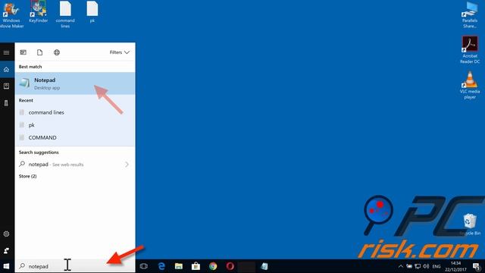This screenshot has height=273, width=485.
Task: Select Parallels Shared desktop icon
Action: pyautogui.click(x=470, y=14)
